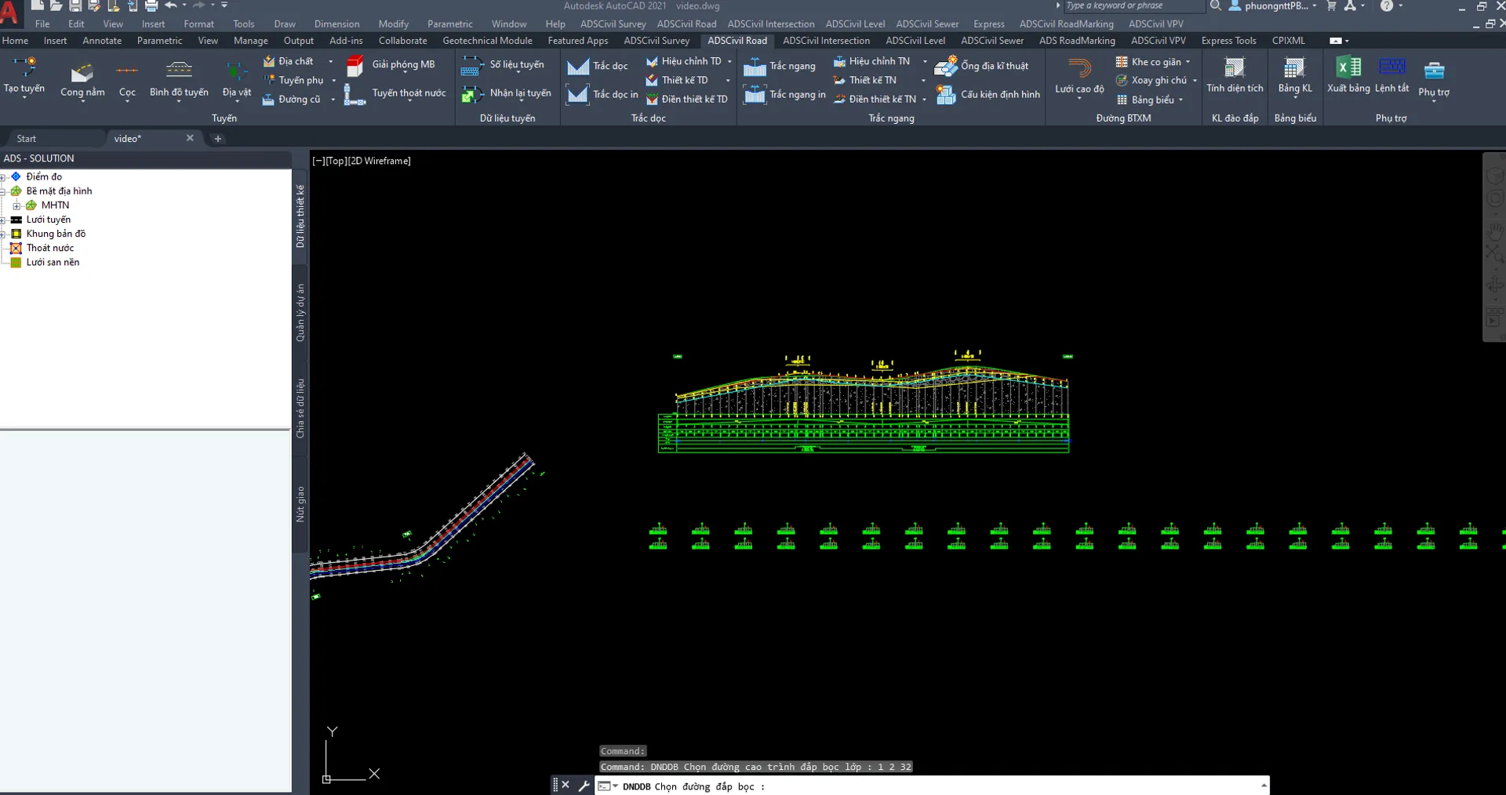Viewport: 1506px width, 795px height.
Task: Click the Bình đồ tuyến icon
Action: coord(179,71)
